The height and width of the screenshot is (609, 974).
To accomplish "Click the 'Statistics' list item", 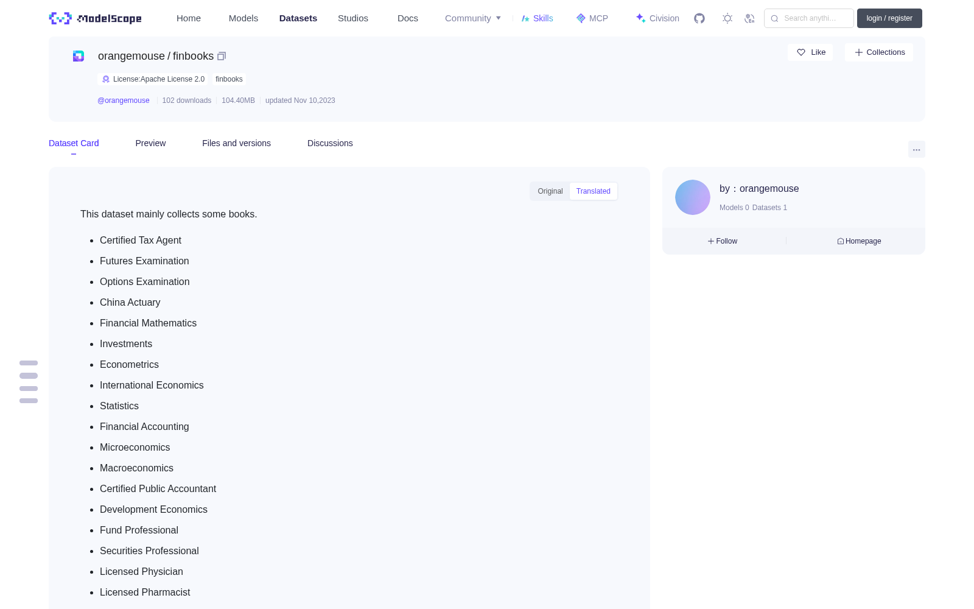I will point(119,406).
